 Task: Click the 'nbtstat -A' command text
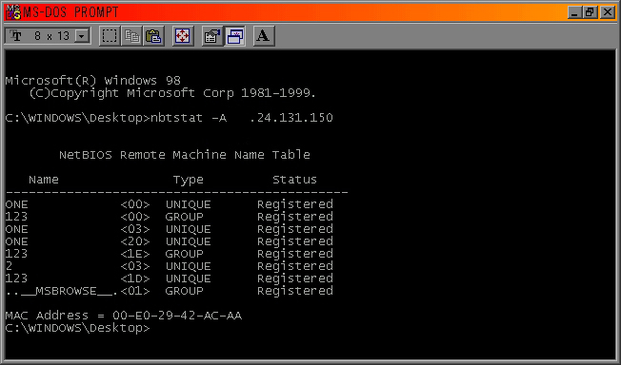[x=189, y=118]
